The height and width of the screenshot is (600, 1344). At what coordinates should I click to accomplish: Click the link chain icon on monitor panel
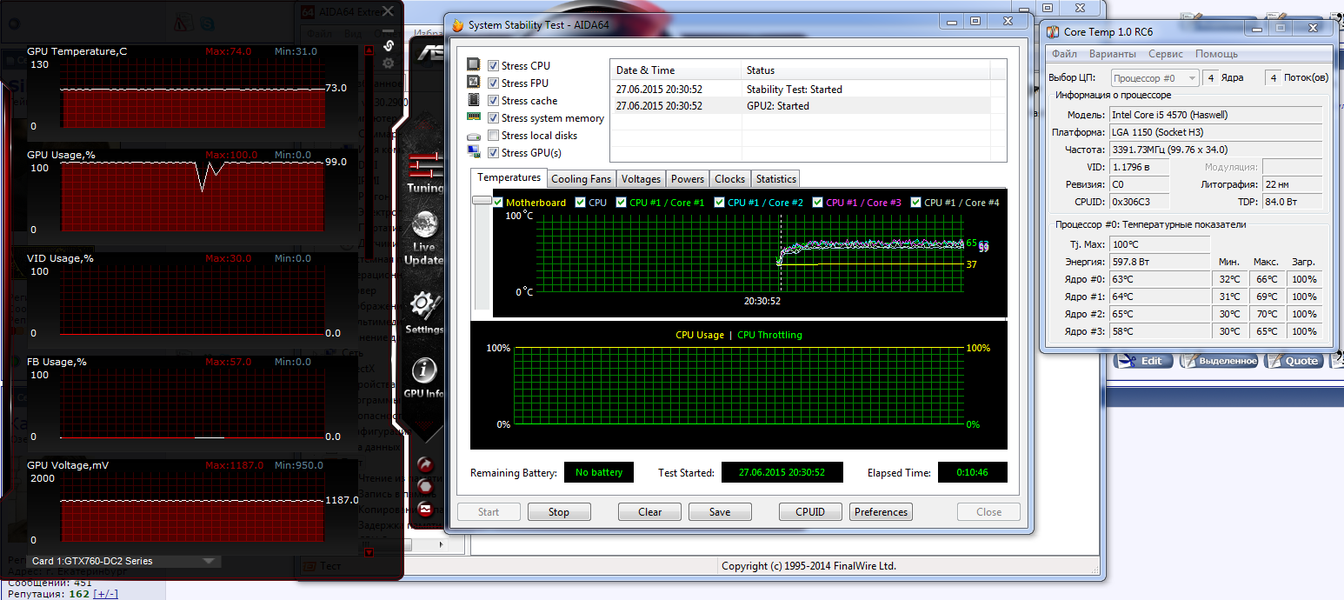coord(389,45)
